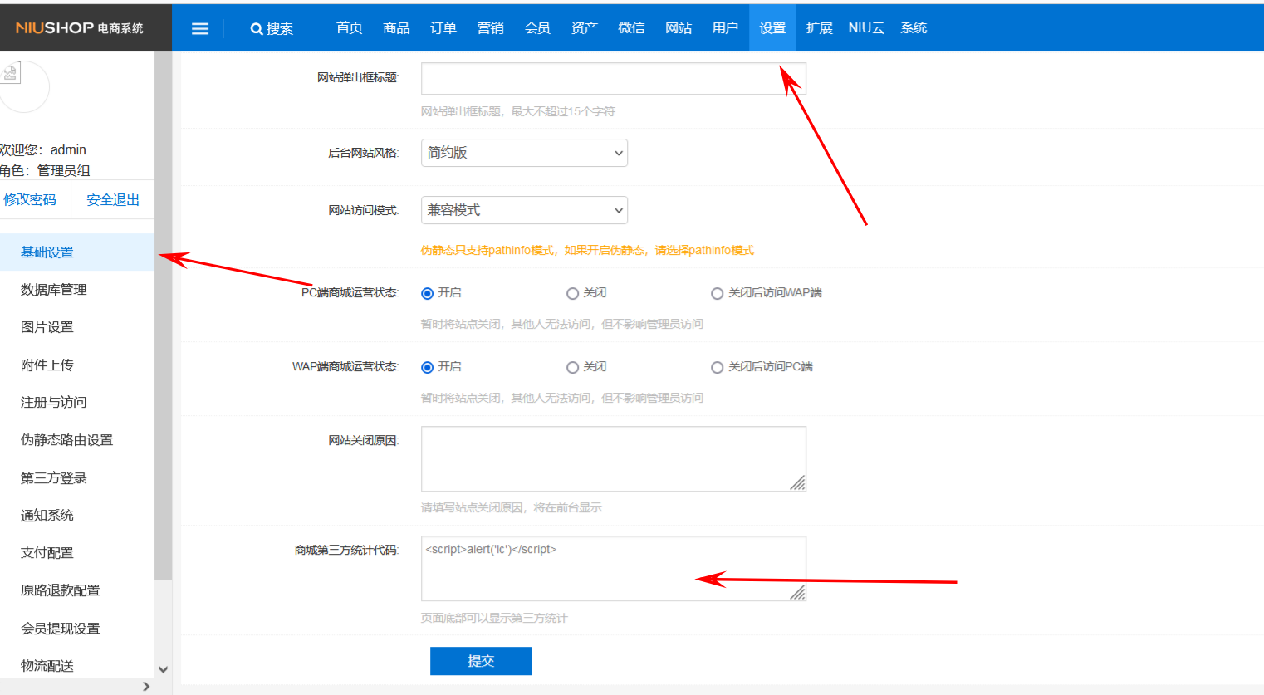Open 扩展 top menu
The height and width of the screenshot is (695, 1264).
point(820,28)
